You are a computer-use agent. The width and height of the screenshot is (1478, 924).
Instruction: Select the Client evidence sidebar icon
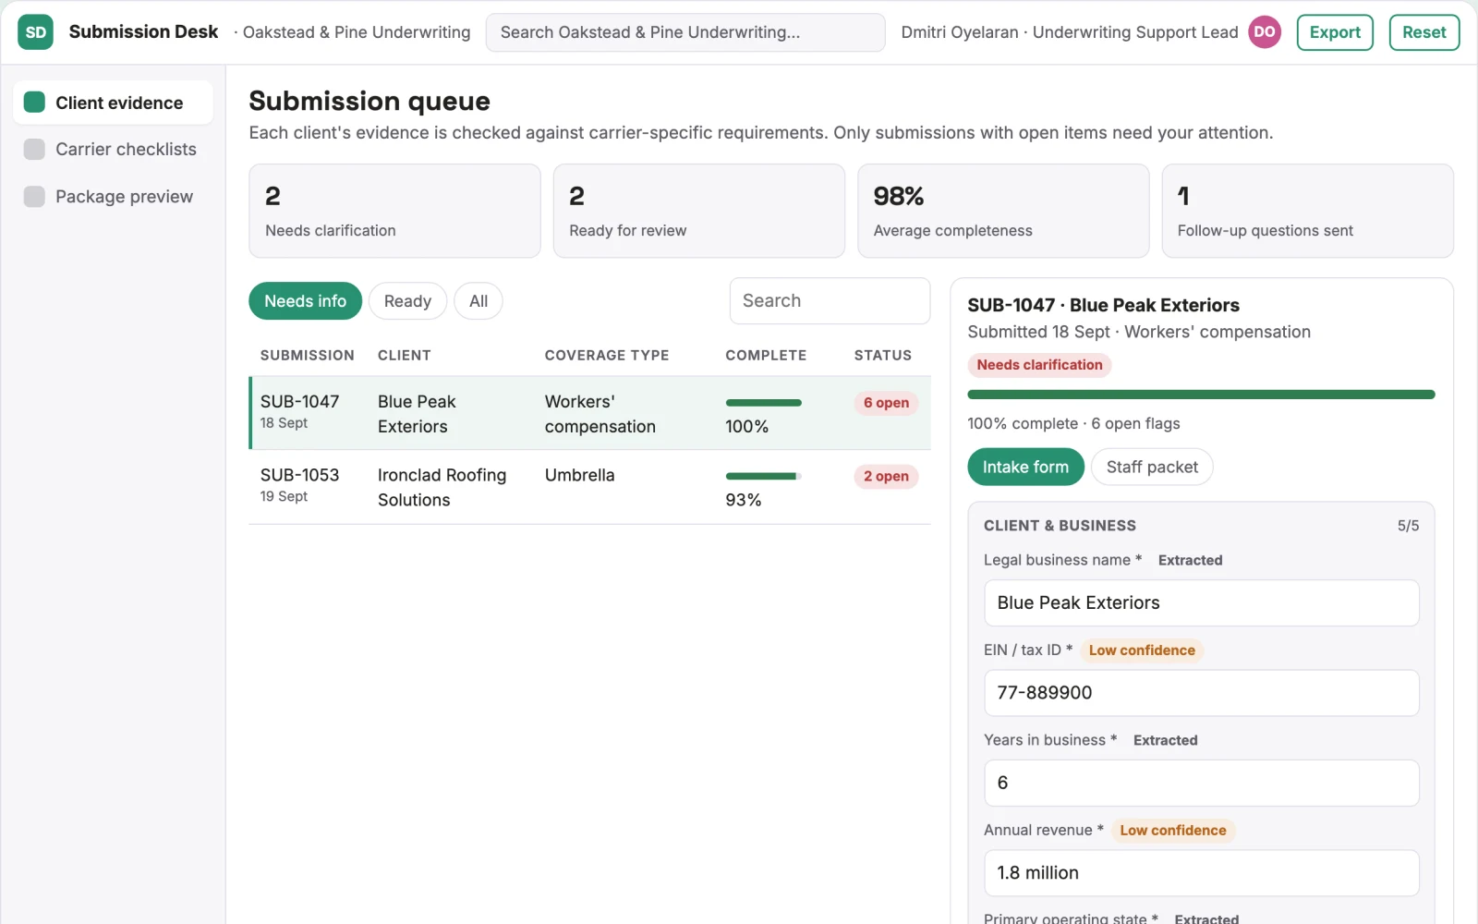click(34, 103)
